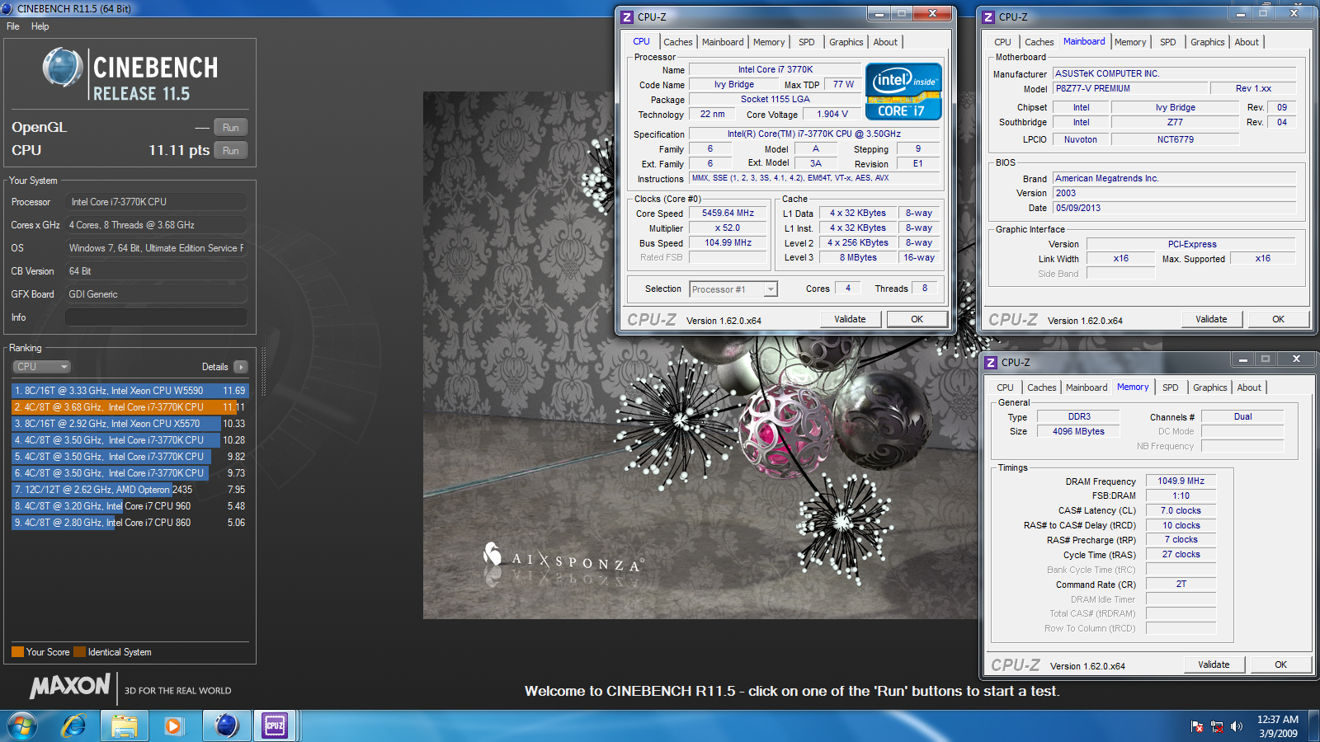The image size is (1320, 742).
Task: Click the Core Voltage value 1.904 V
Action: pos(832,115)
